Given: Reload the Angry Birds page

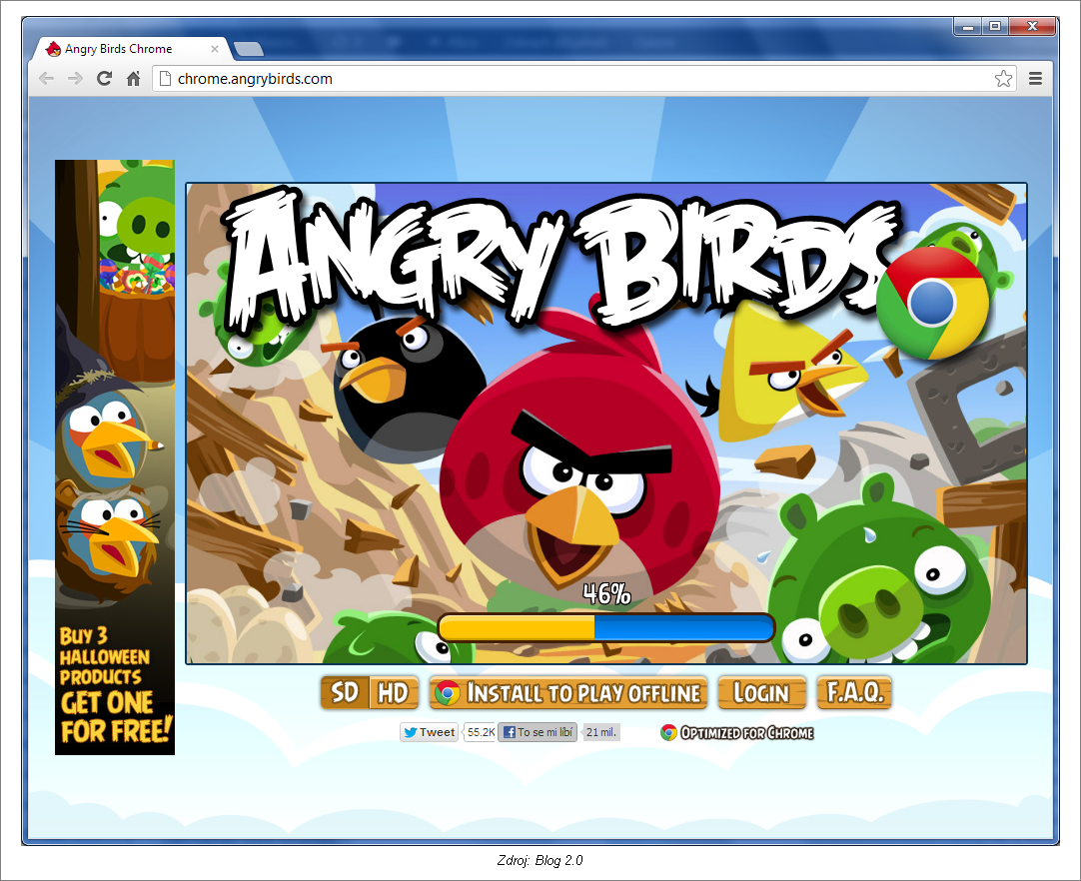Looking at the screenshot, I should pos(104,79).
